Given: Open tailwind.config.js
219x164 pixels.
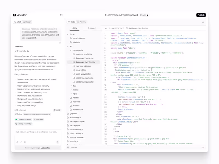Looking at the screenshot, I should pyautogui.click(x=76, y=133).
